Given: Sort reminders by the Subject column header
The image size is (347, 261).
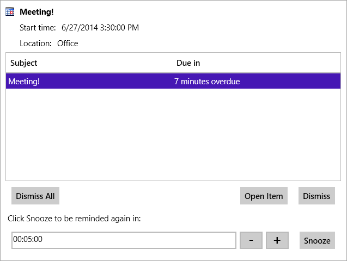Looking at the screenshot, I should point(24,63).
